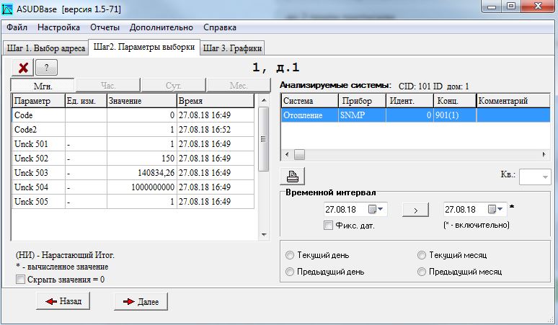Switch to Шаг 3. Графики tab

[x=232, y=48]
